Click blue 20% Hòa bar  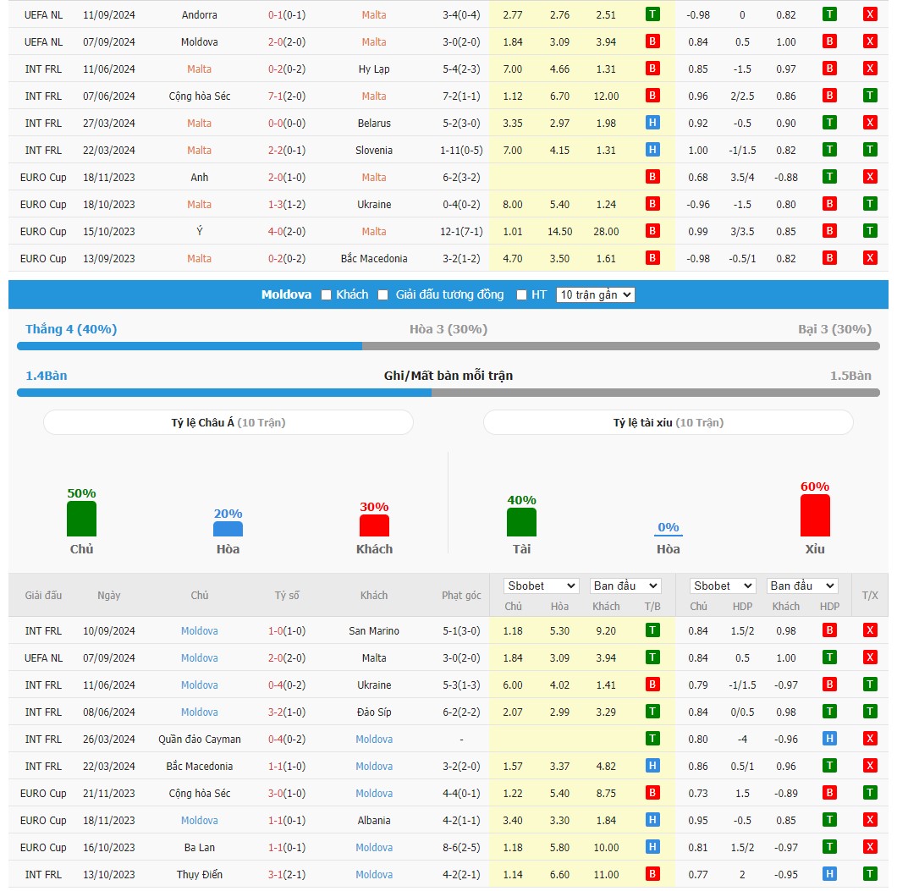point(228,529)
